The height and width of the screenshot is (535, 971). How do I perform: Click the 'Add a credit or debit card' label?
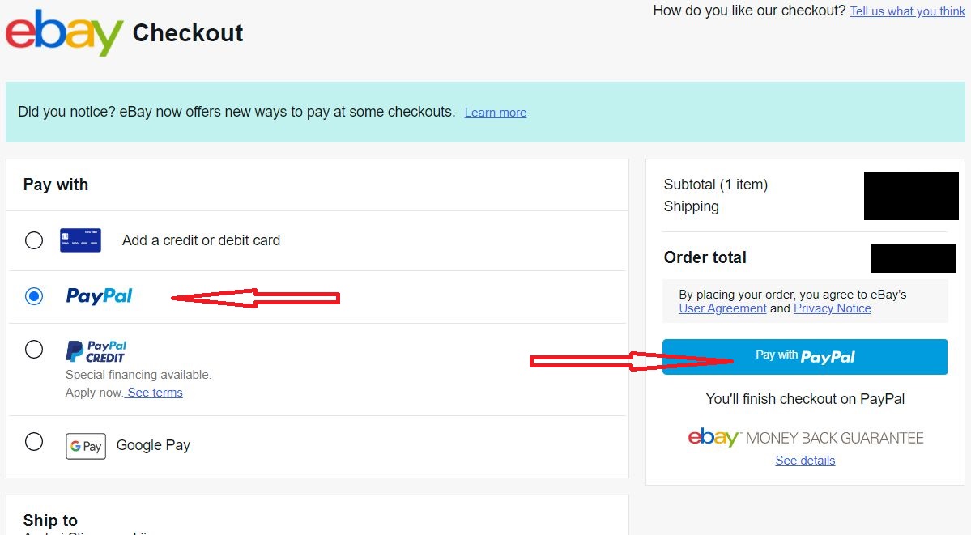pos(201,240)
